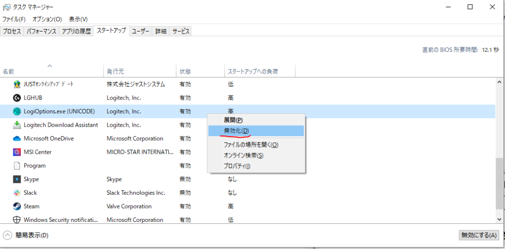Click publisher Valve Corporation

pos(129,206)
